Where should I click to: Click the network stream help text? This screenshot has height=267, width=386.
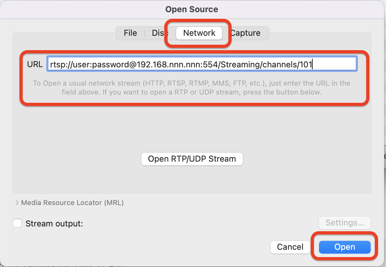tap(191, 88)
